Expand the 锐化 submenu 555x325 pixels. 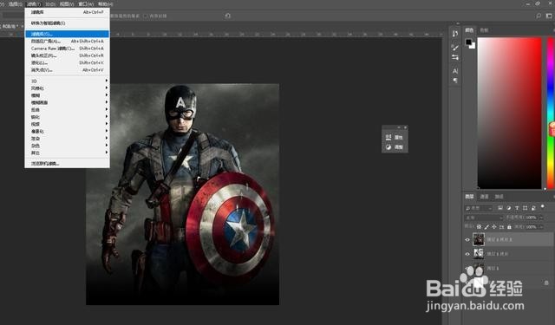click(x=68, y=117)
